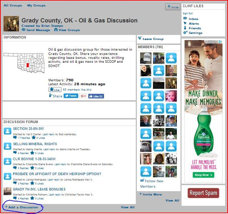Click Send Message envelope icon
Screen dimensions: 228x214
(x=24, y=30)
